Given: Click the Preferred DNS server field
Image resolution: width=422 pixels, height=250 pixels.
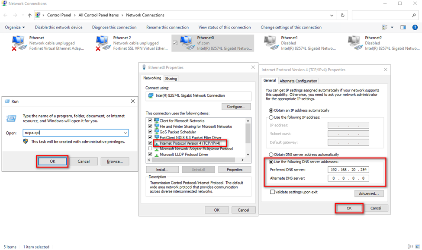Looking at the screenshot, I should click(x=348, y=170).
